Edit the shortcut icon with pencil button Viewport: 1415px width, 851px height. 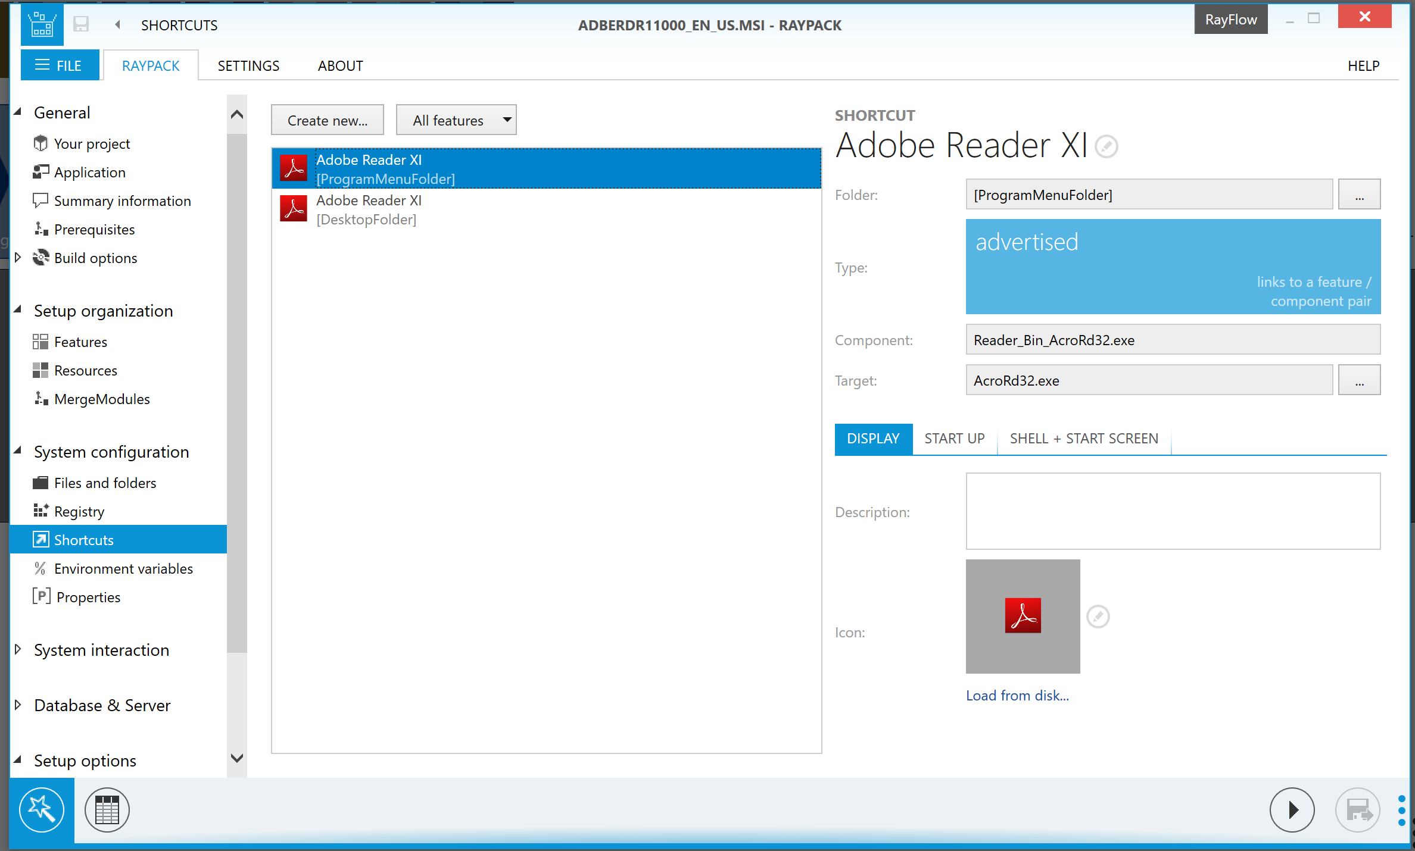[1098, 617]
